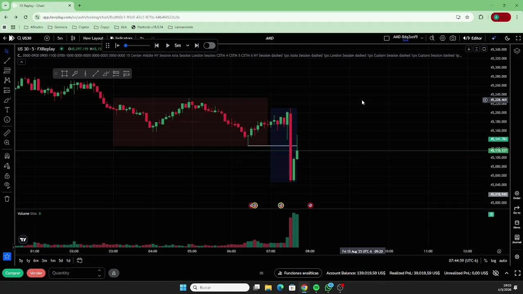
Task: Click the brush tool in floating favorites bar
Action: (106, 73)
